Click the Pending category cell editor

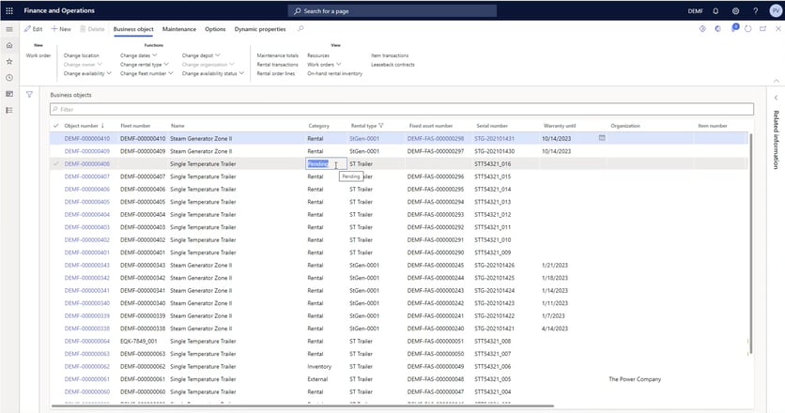click(326, 163)
